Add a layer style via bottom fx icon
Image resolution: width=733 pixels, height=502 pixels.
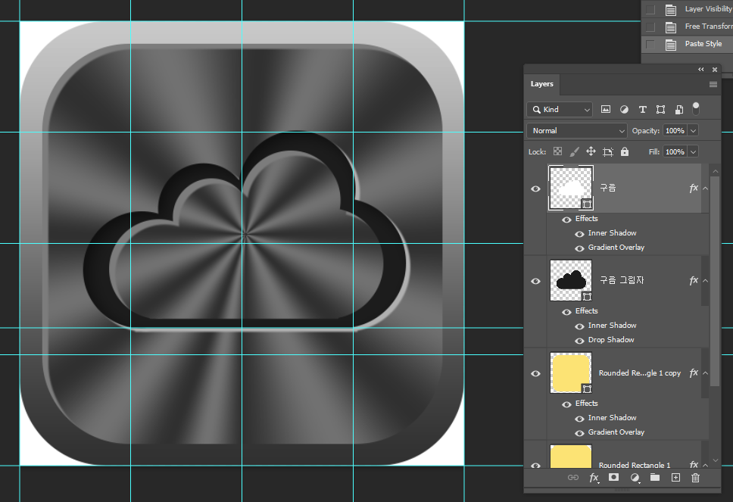(x=594, y=477)
